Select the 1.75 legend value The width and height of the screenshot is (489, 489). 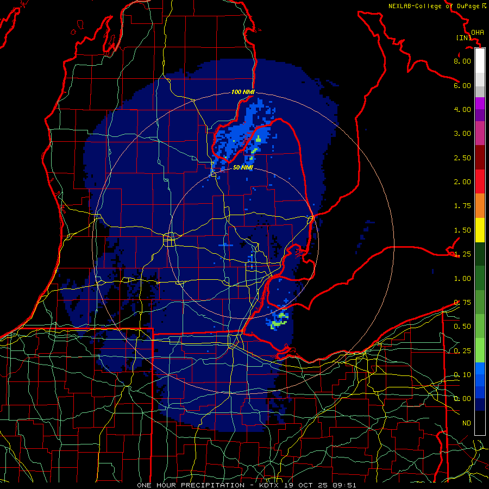462,205
